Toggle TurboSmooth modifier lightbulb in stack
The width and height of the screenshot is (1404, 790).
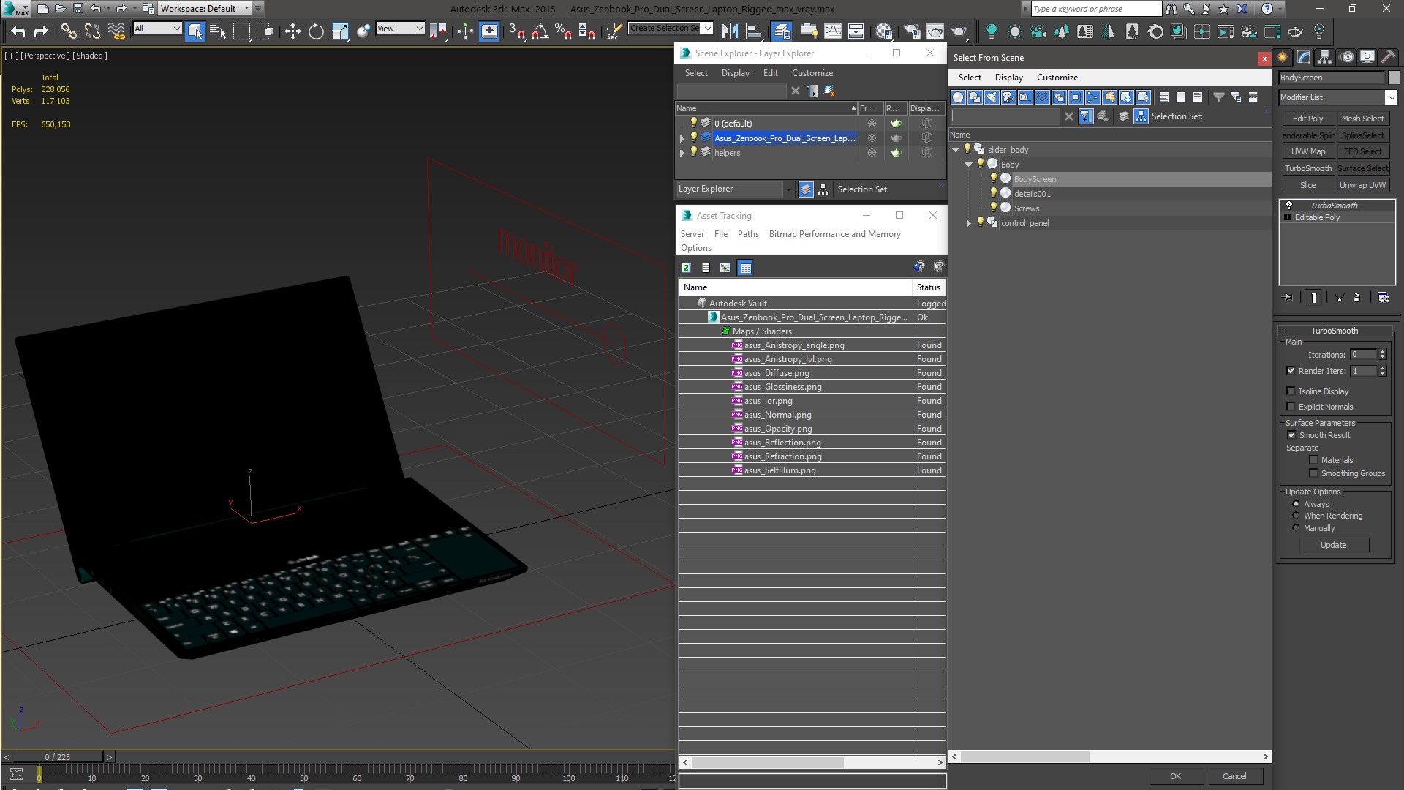click(x=1288, y=206)
